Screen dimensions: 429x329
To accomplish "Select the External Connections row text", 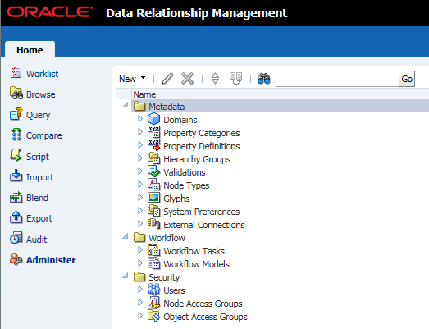I will pos(204,225).
